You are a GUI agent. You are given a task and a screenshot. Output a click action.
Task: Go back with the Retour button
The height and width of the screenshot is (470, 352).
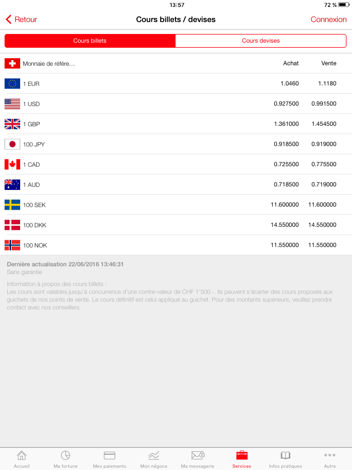pyautogui.click(x=22, y=19)
